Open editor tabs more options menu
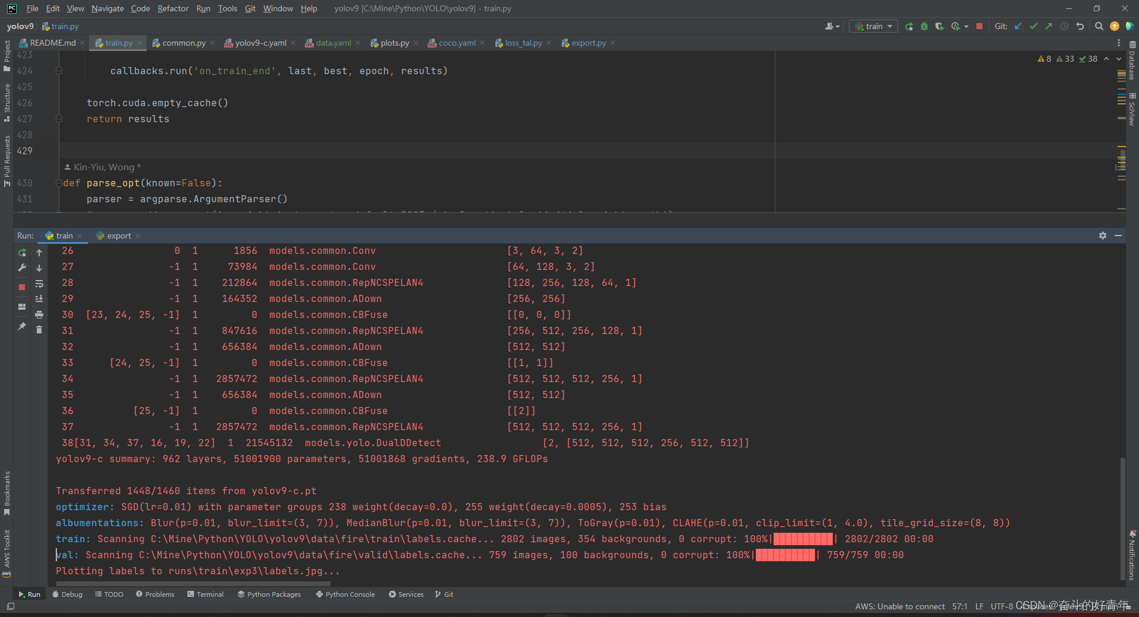1139x617 pixels. [x=1119, y=43]
